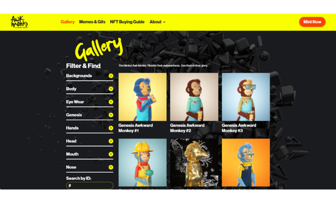Go to the Gallery nav item

[x=67, y=22]
